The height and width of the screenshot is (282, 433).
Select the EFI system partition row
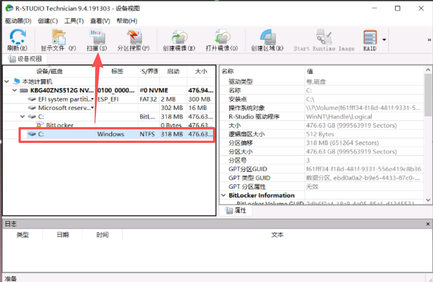click(109, 99)
